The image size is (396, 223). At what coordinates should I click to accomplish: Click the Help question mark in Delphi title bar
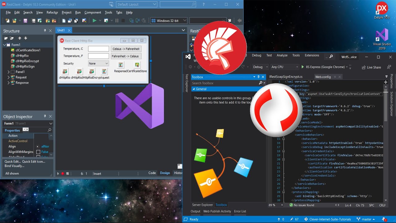pos(203,4)
